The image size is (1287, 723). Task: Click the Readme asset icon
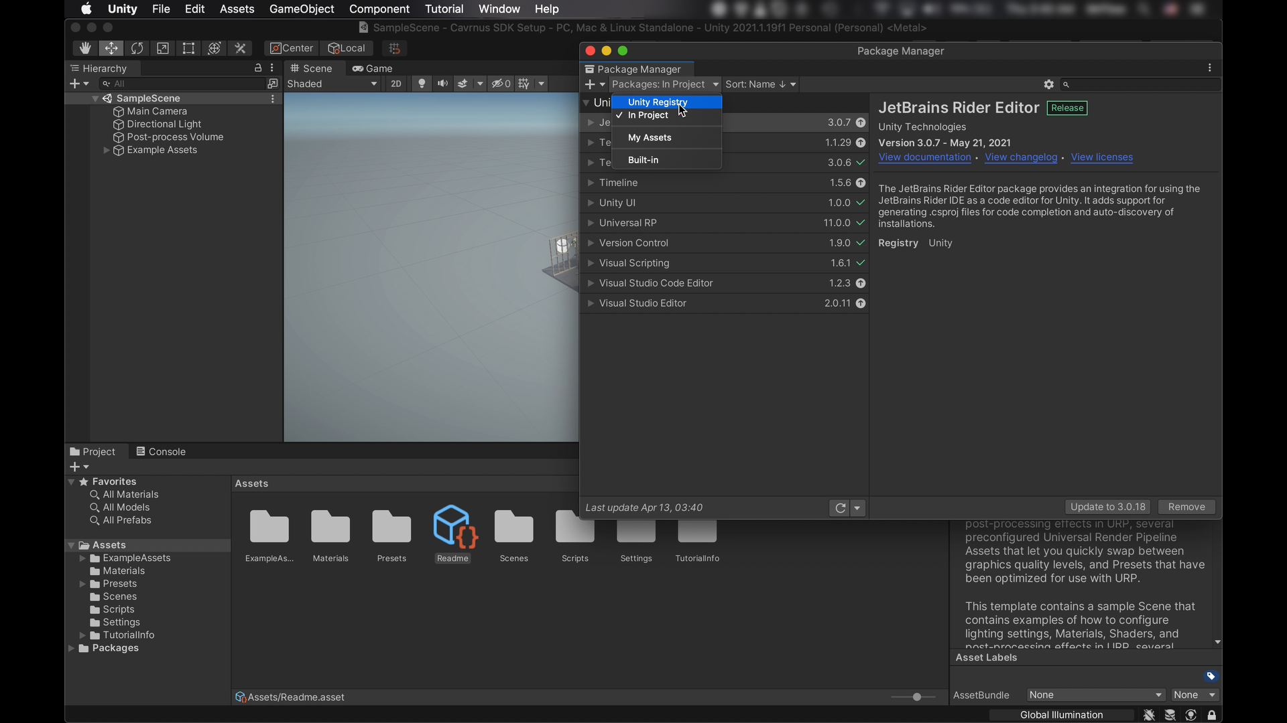coord(453,526)
